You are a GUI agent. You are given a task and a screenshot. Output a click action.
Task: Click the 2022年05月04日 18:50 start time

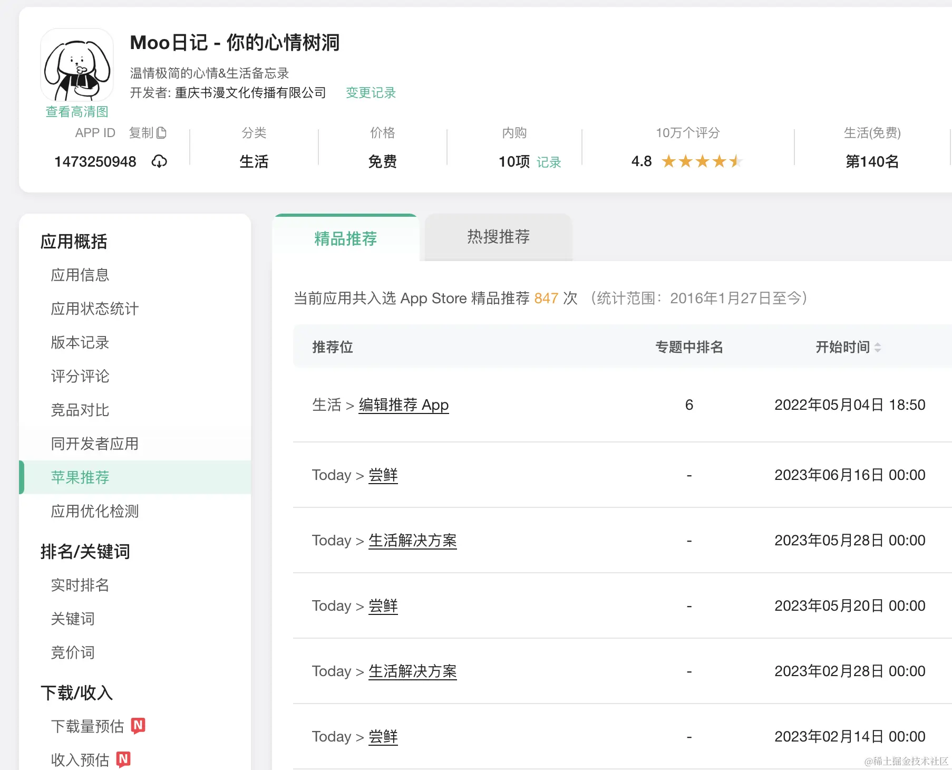pos(850,405)
